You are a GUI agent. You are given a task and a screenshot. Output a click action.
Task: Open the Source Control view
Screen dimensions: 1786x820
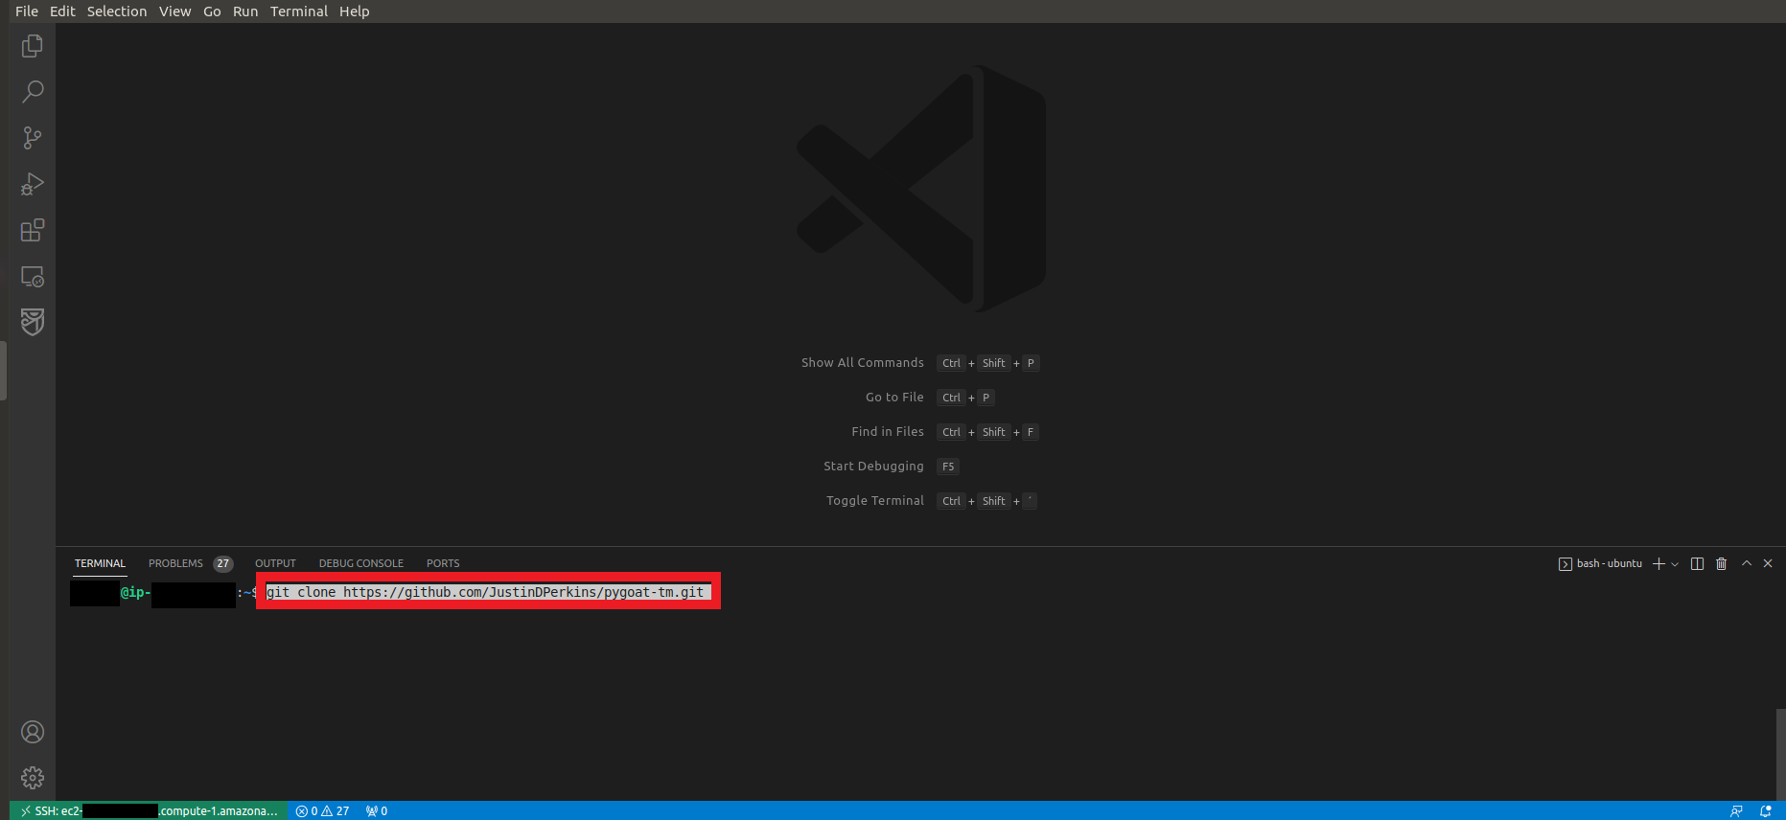pos(33,137)
